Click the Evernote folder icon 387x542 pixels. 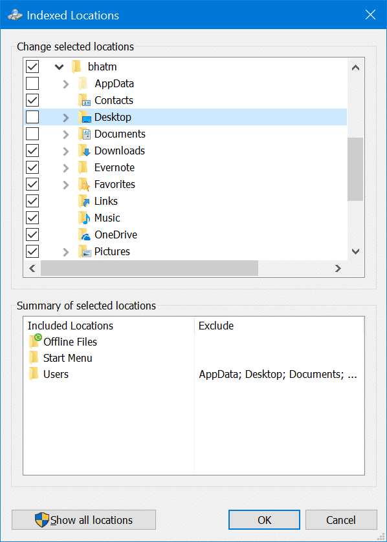coord(83,168)
